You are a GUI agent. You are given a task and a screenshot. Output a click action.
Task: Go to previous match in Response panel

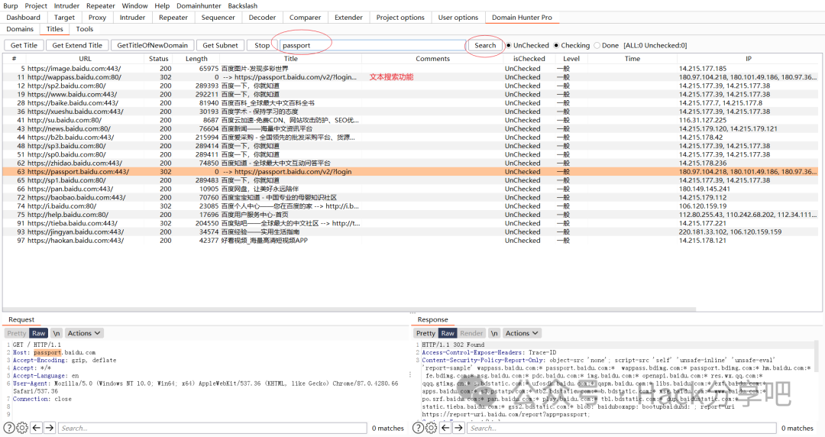click(x=445, y=428)
